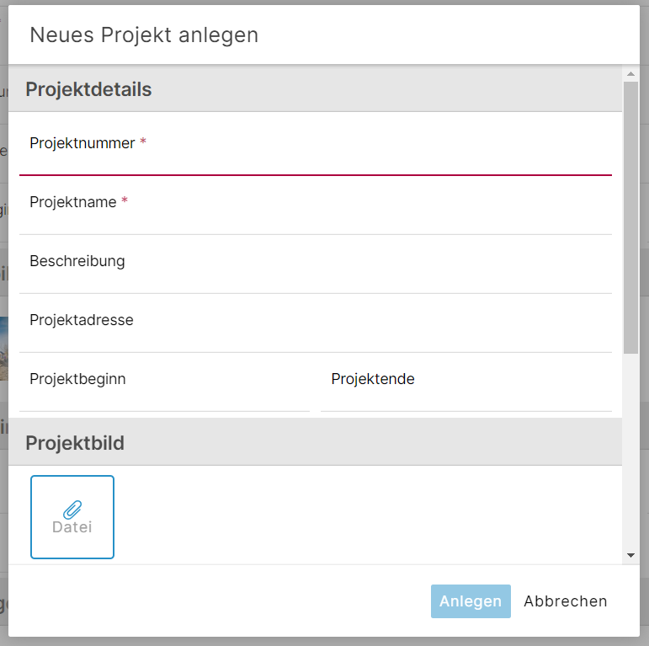Click the Neues Projekt anlegen dialog title

(x=144, y=35)
